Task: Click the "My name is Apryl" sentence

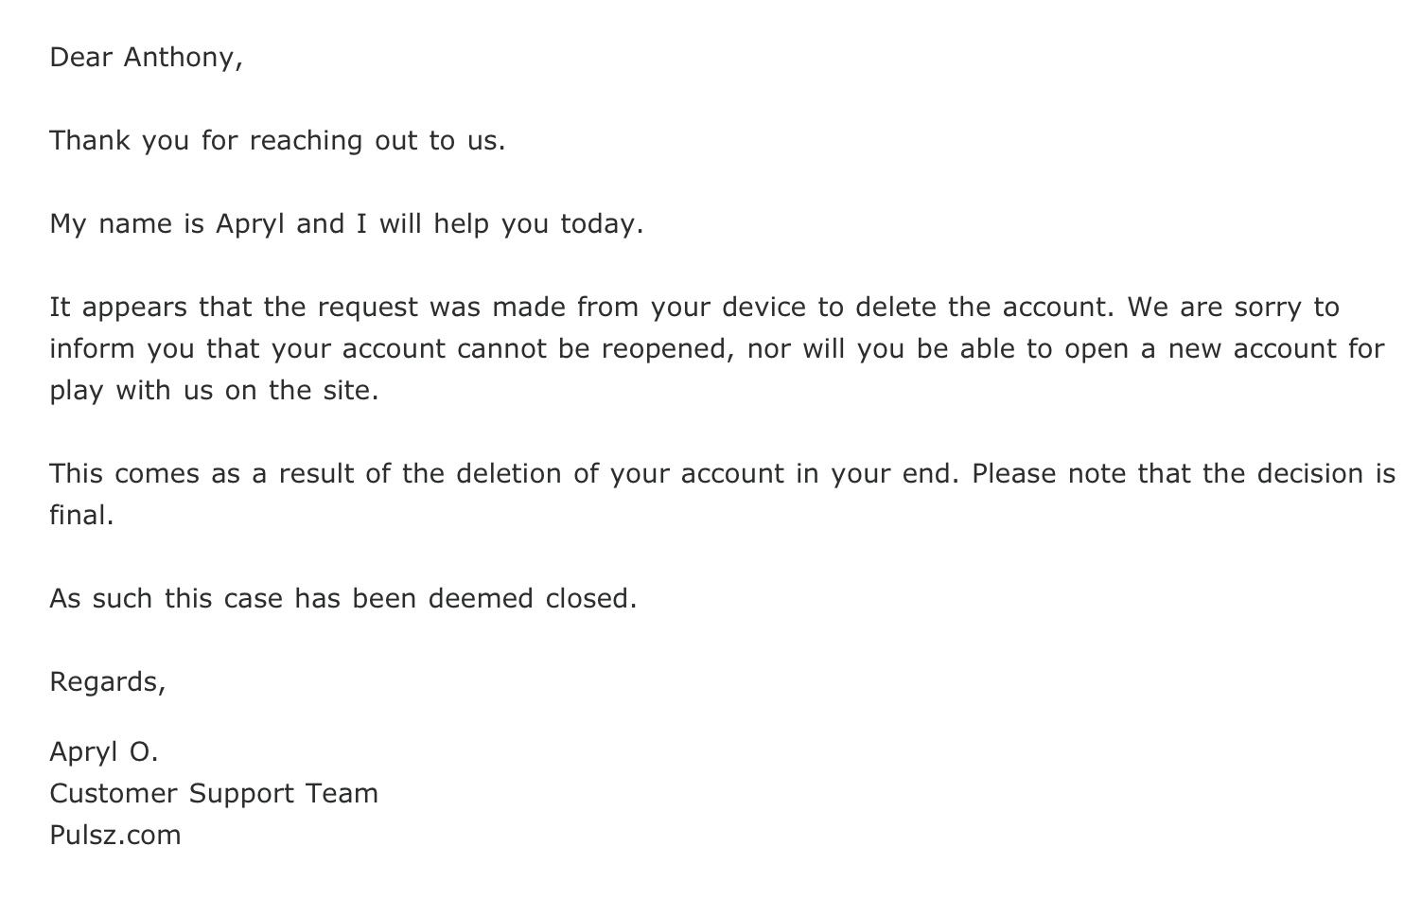Action: (345, 224)
